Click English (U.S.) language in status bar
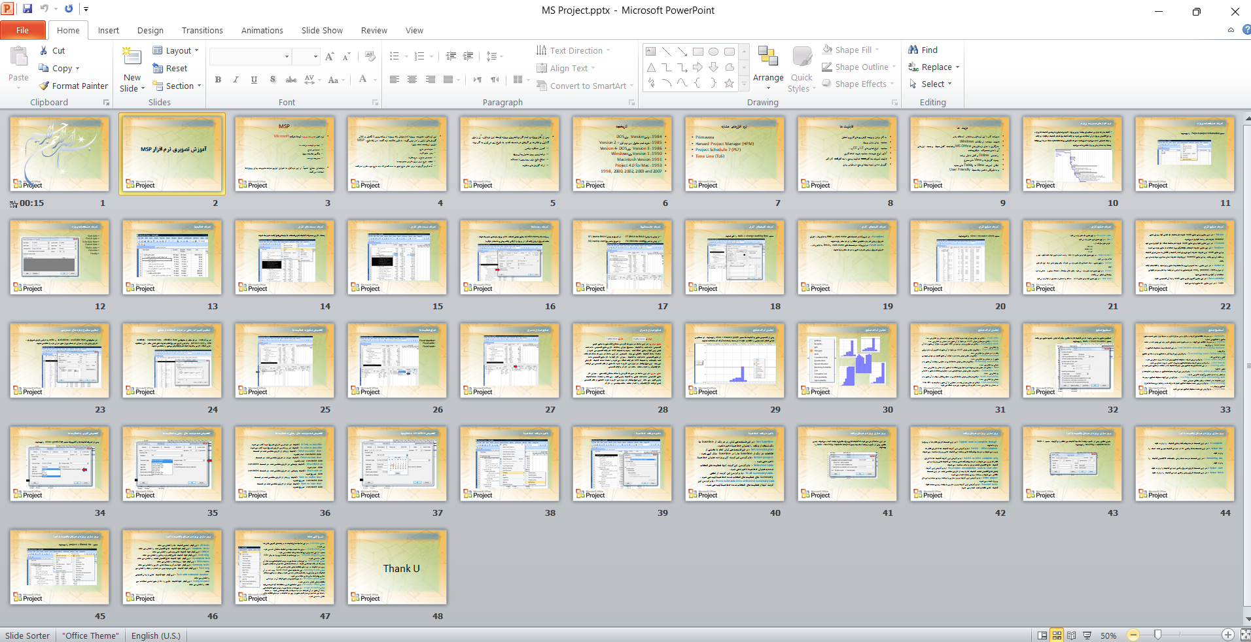Screen dimensions: 1251x642 click(x=156, y=635)
